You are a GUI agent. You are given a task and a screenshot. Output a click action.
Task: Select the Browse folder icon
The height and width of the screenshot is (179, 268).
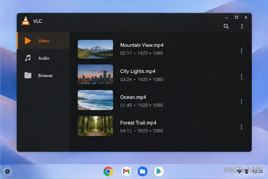(28, 75)
